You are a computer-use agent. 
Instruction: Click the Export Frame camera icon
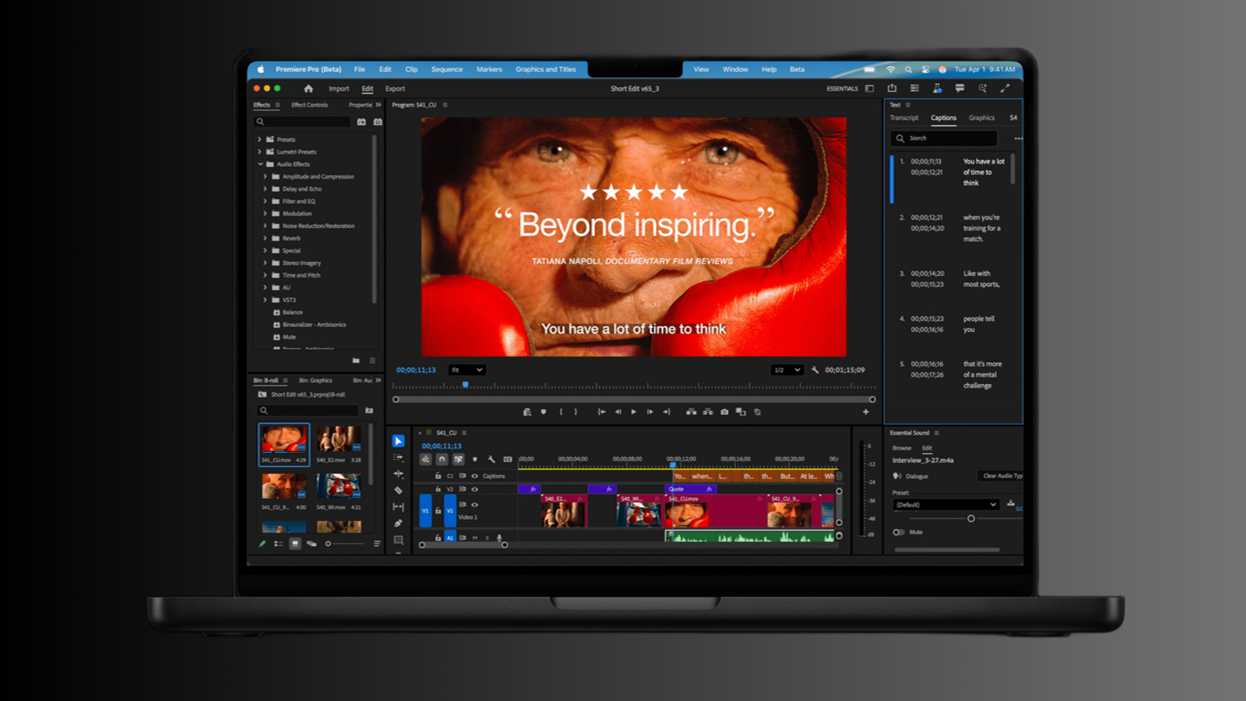(x=725, y=412)
